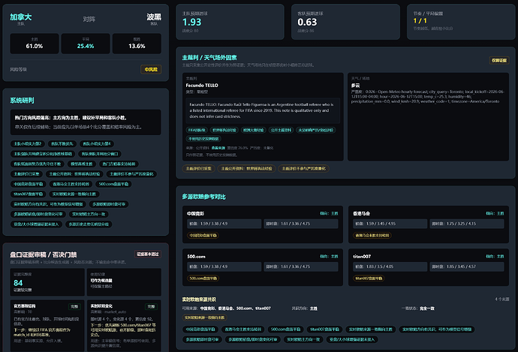Click the evidence completeness score 84
The image size is (518, 352).
pyautogui.click(x=18, y=283)
